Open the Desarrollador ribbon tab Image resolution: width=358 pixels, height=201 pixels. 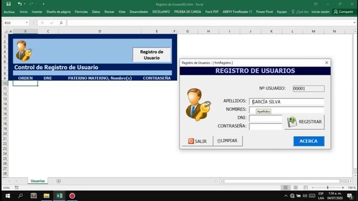coord(139,12)
